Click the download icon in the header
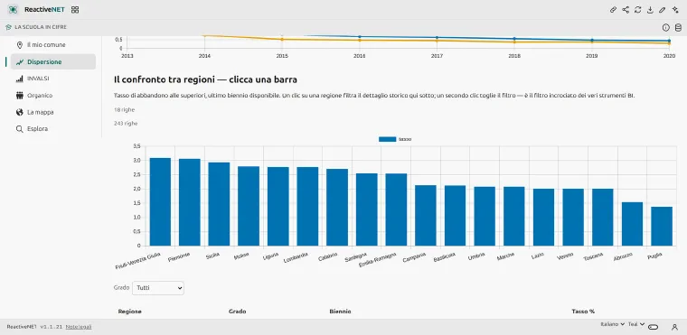This screenshot has width=687, height=335. coord(650,10)
